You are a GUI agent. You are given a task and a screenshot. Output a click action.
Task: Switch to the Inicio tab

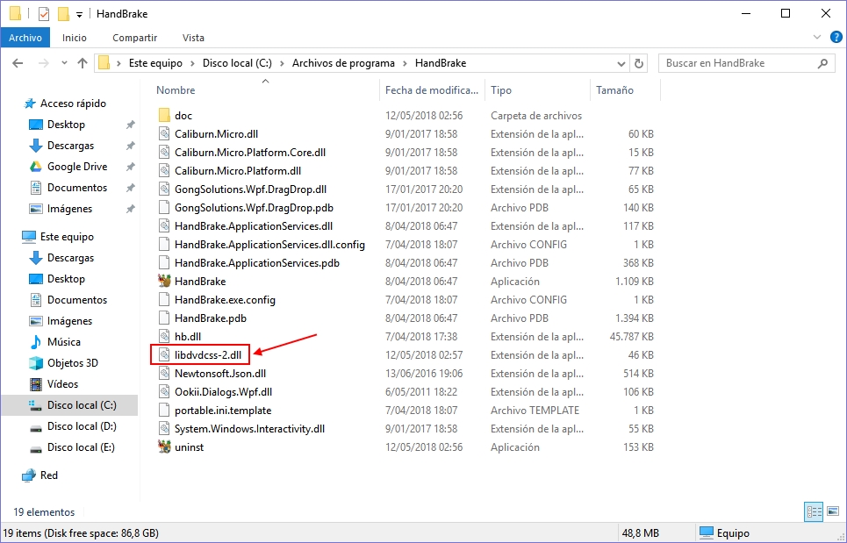point(74,38)
